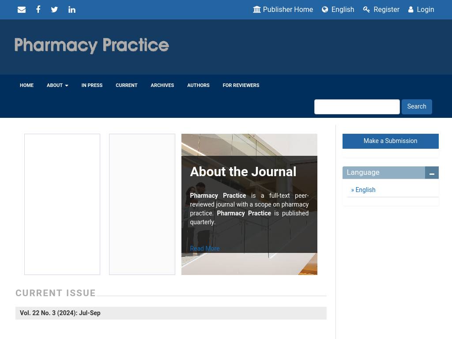
Task: Open the Archives menu item
Action: (162, 86)
